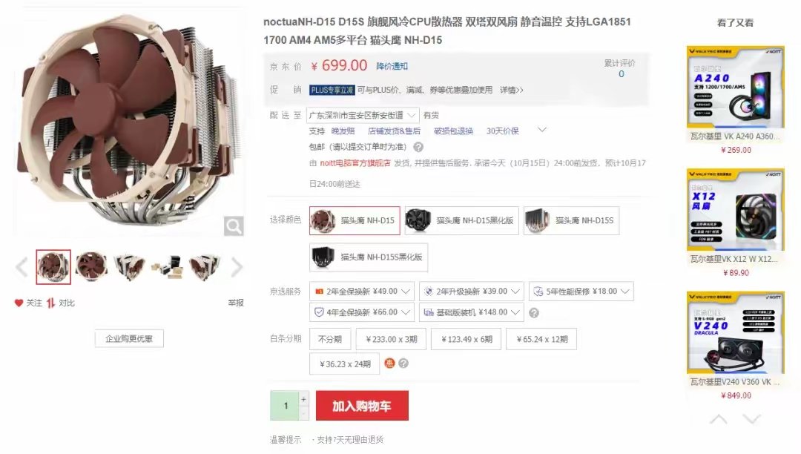Click the orange 惠 installment discount icon
Screen dimensions: 801x454
389,363
